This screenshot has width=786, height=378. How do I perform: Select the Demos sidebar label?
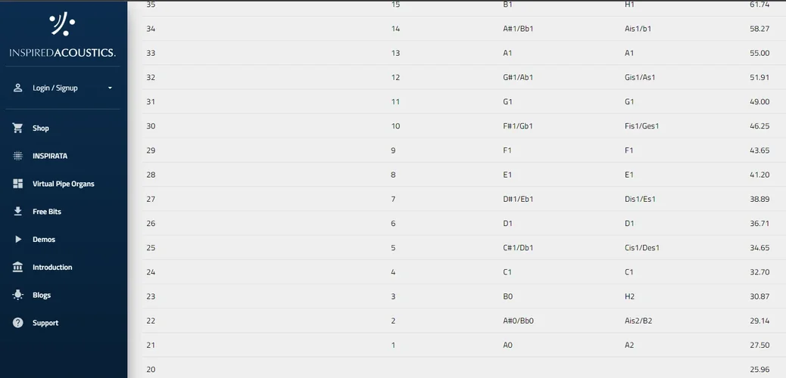pyautogui.click(x=44, y=240)
